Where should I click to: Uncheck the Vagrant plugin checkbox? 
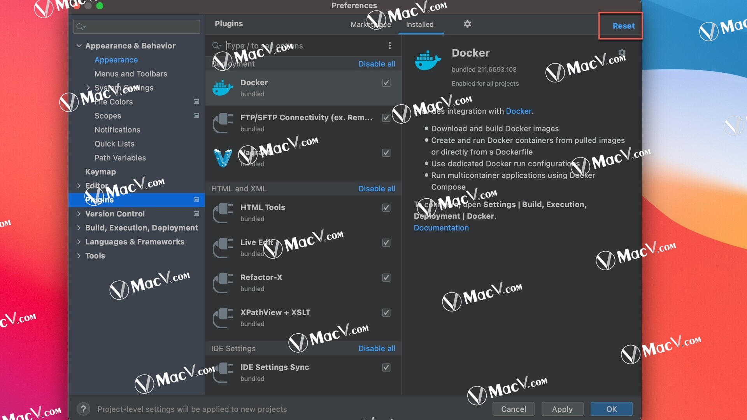click(386, 152)
